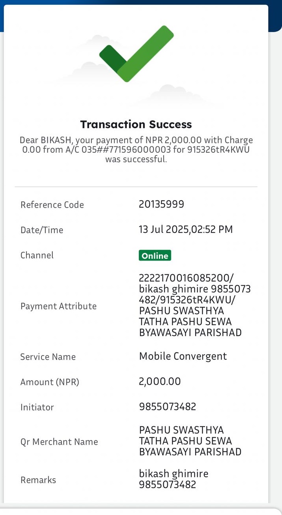Click the Amount (NPR) label
The image size is (282, 515).
point(50,382)
